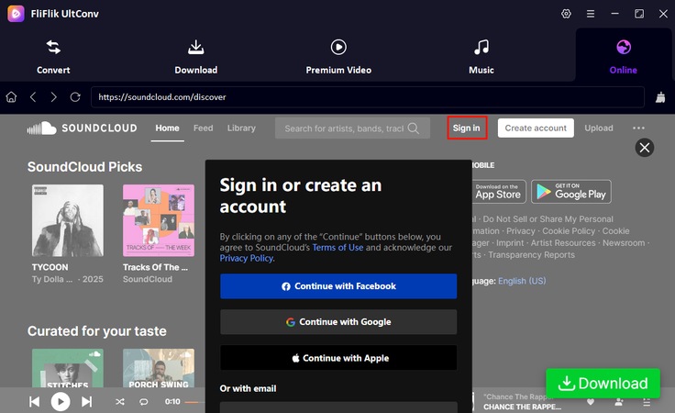Open SoundCloud Feed tab
The width and height of the screenshot is (675, 413).
click(x=204, y=128)
